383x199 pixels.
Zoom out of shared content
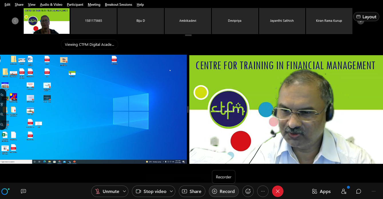click(2, 125)
